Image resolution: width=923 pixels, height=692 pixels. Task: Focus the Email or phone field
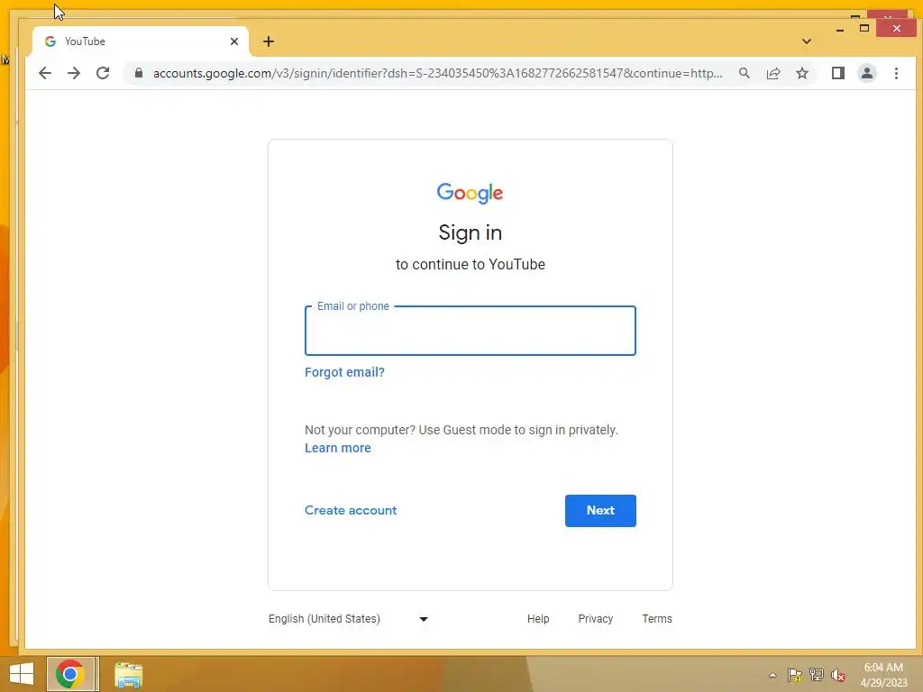coord(470,330)
